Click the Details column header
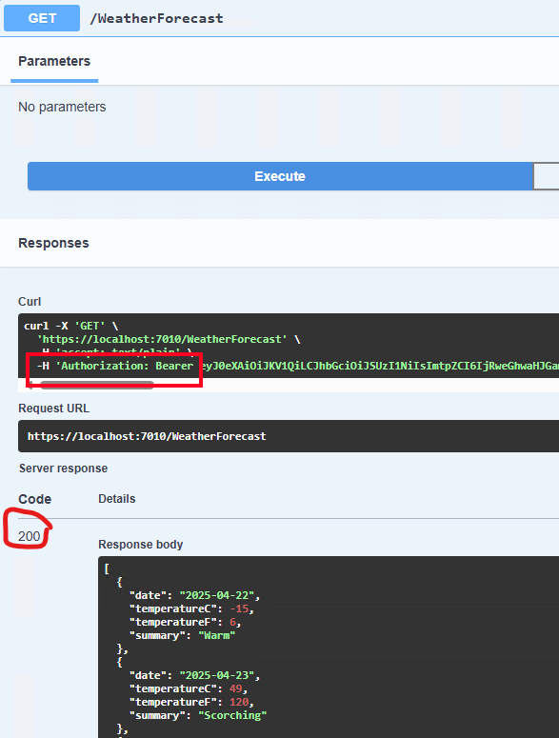 [117, 499]
